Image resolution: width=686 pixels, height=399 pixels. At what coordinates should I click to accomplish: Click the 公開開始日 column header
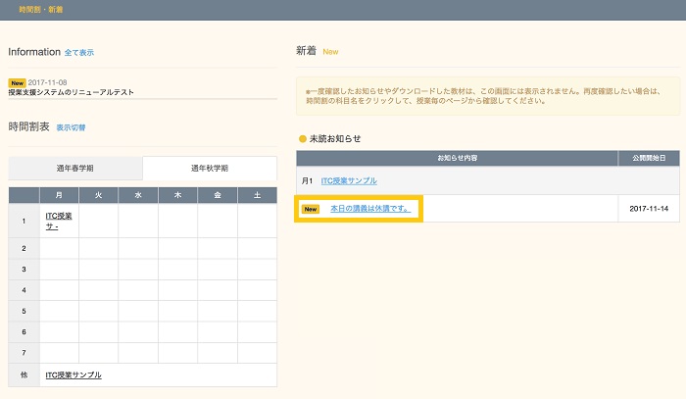(x=648, y=158)
